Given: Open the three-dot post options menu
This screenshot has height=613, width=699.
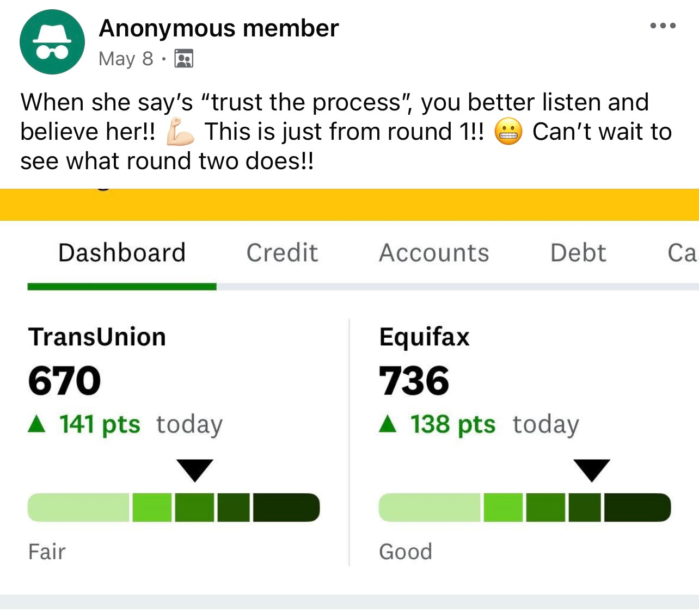Looking at the screenshot, I should [x=663, y=26].
